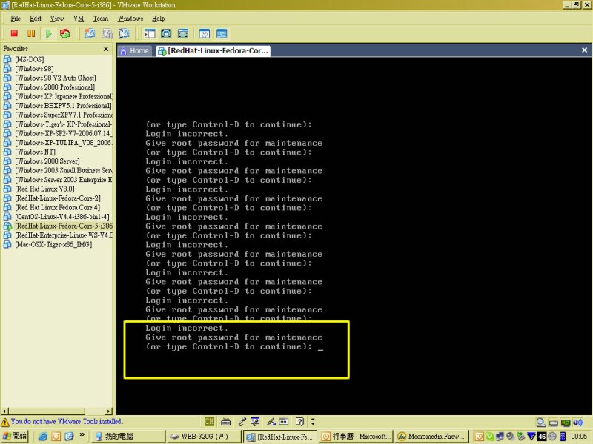Click the red Power Off button
Screen dimensions: 593x444
point(14,33)
